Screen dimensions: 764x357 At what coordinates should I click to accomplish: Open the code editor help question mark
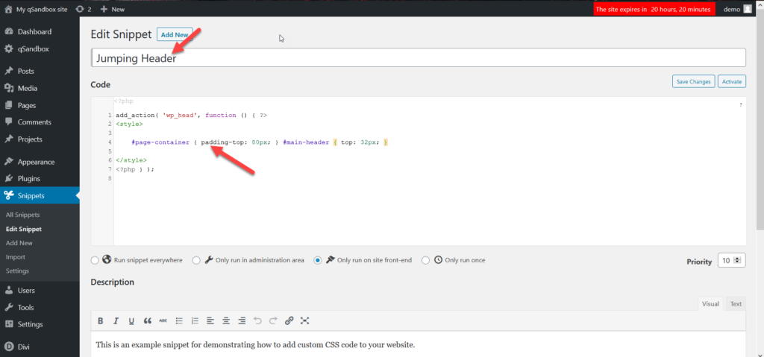pos(741,104)
